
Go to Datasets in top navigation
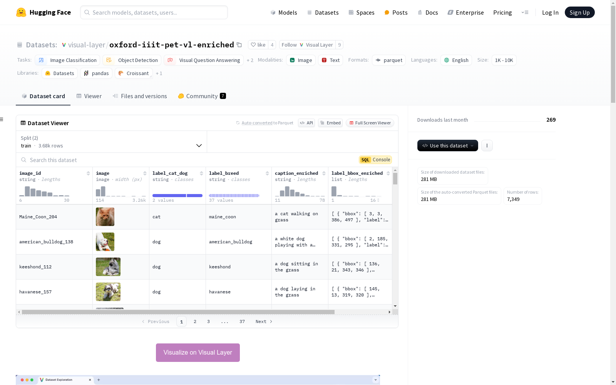tap(323, 12)
